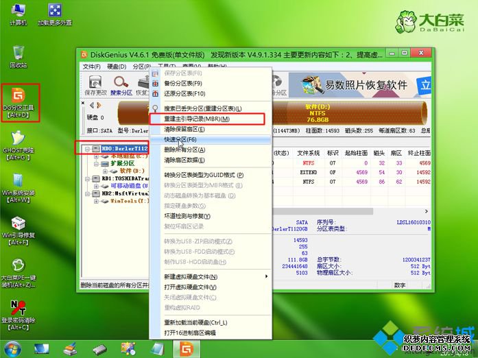Screen dimensions: 478x358
Task: Launch 大白菜PE一键装机 desktop shortcut
Action: [x=19, y=274]
